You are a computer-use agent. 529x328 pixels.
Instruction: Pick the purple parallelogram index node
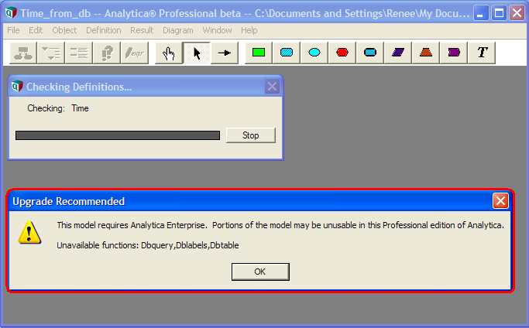point(398,53)
